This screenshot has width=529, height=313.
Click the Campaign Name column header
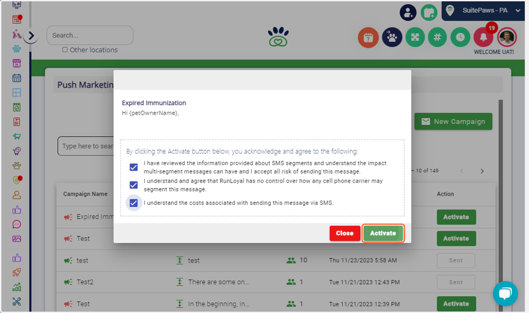tap(85, 194)
